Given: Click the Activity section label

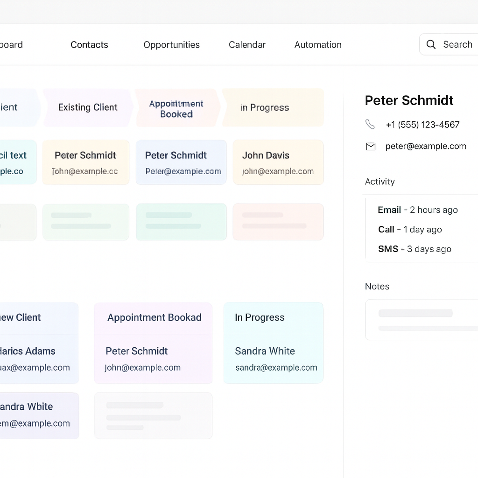Looking at the screenshot, I should (380, 182).
